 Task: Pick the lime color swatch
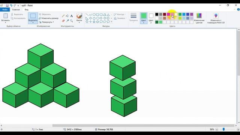tap(180, 18)
